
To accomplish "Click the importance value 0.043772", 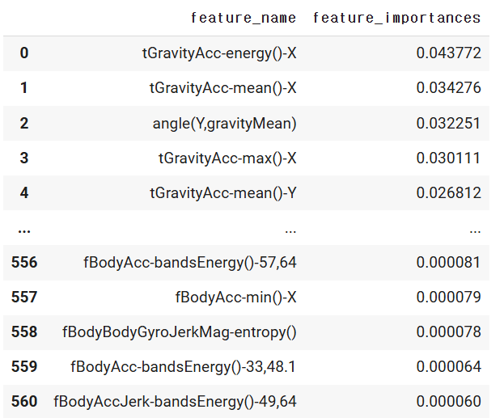I will pyautogui.click(x=449, y=53).
